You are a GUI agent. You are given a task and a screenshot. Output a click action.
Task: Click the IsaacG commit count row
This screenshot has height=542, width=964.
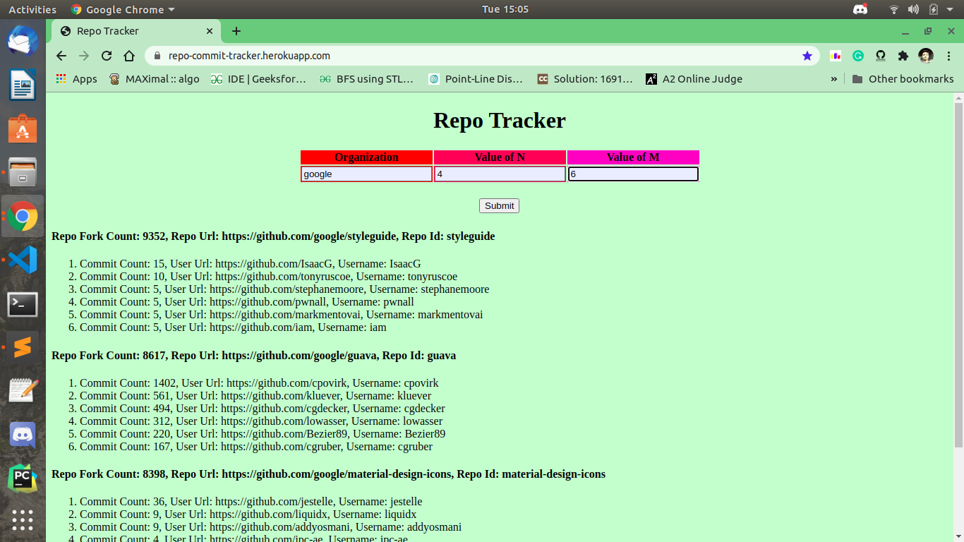[x=251, y=264]
